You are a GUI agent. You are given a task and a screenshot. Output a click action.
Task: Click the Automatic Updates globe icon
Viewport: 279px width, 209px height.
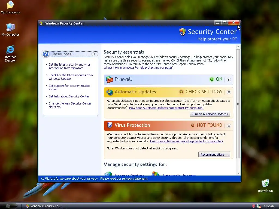tap(110, 92)
